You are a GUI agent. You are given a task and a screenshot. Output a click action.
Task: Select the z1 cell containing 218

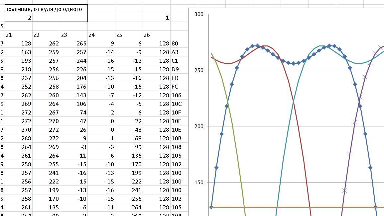tap(19, 69)
